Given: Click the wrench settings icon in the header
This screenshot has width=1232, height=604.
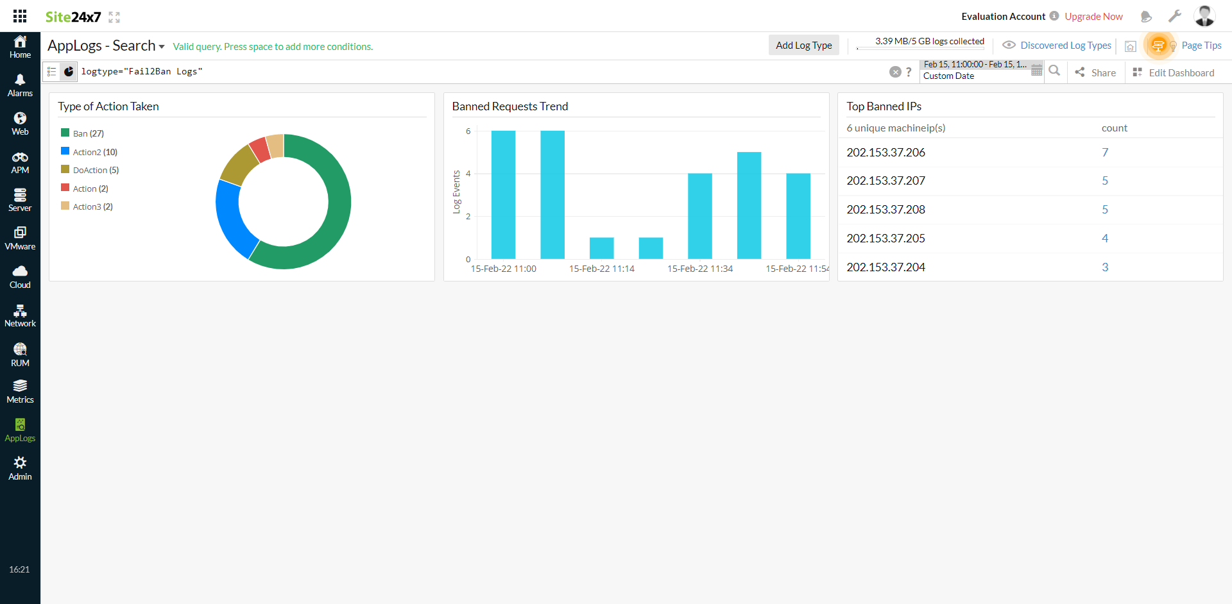Looking at the screenshot, I should (x=1175, y=16).
